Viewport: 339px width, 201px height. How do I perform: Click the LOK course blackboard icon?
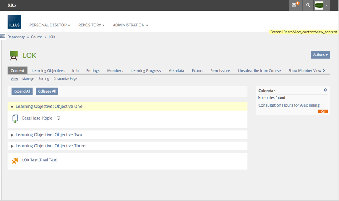pyautogui.click(x=14, y=56)
